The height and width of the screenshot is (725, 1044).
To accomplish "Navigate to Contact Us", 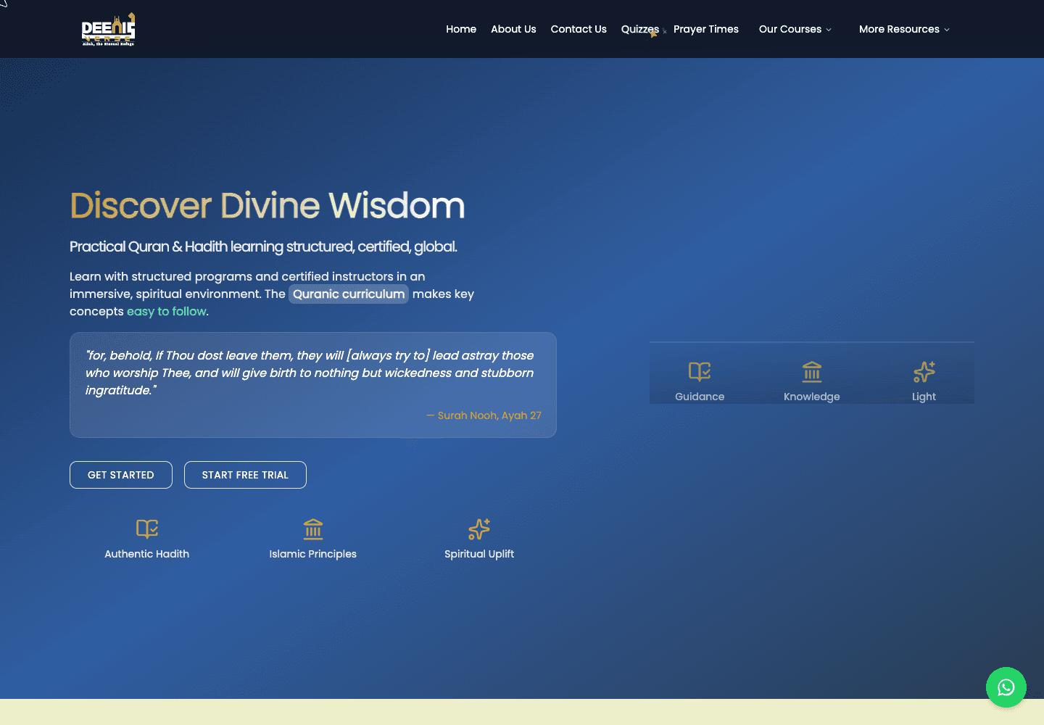I will point(579,29).
